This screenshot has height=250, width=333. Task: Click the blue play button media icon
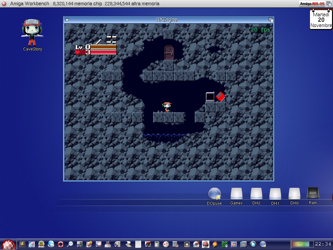click(253, 244)
